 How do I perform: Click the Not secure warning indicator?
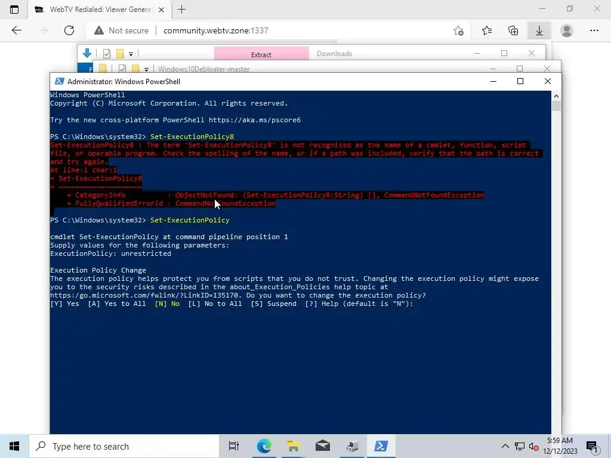122,30
